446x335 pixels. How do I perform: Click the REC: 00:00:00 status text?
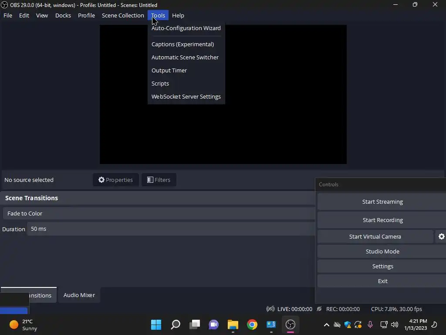[343, 309]
